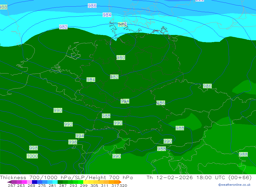Choose the darkest green legend swatch
The width and height of the screenshot is (256, 187).
(x=60, y=182)
